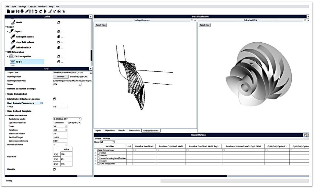This screenshot has width=315, height=188.
Task: Open the Utilities menu in Project Manager
Action: tap(107, 139)
